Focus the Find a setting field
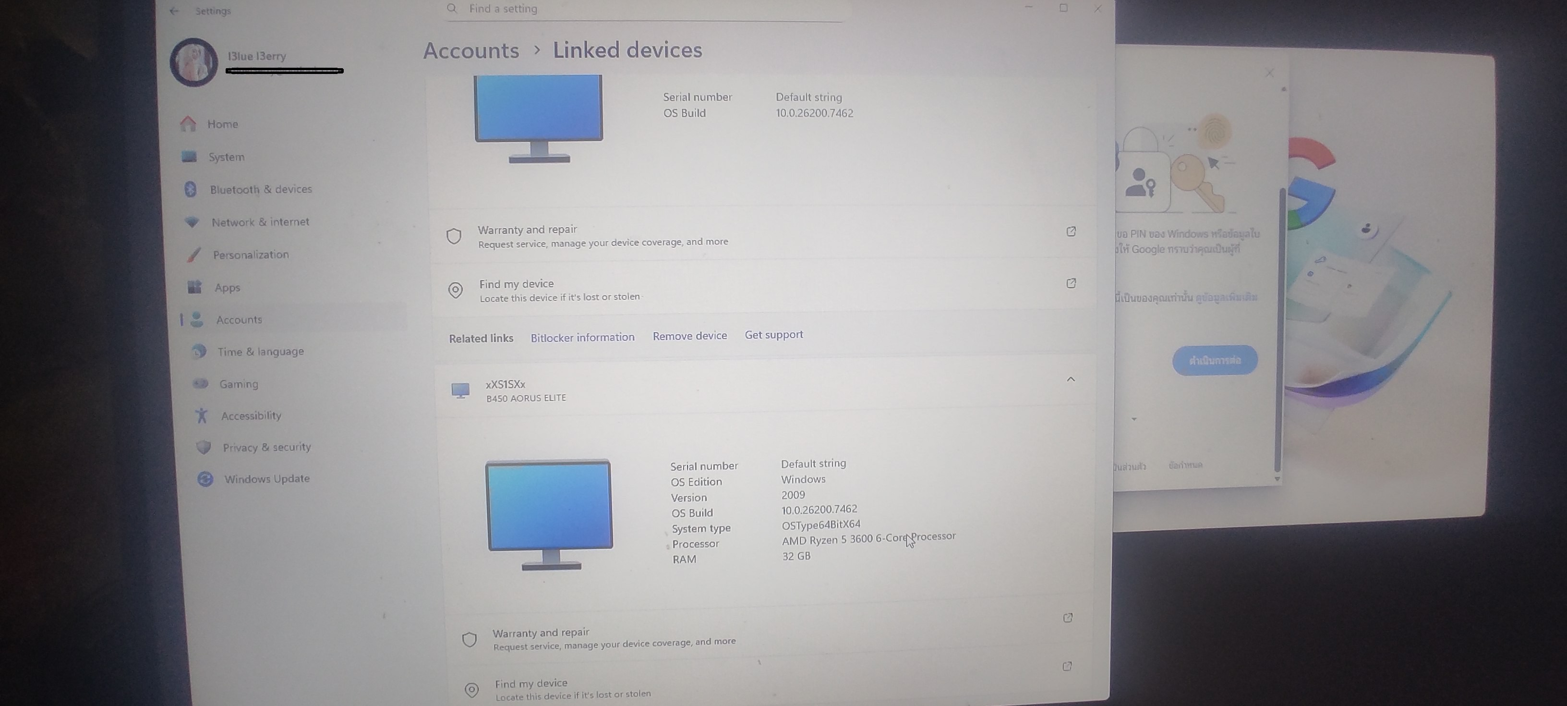The image size is (1567, 706). (645, 10)
